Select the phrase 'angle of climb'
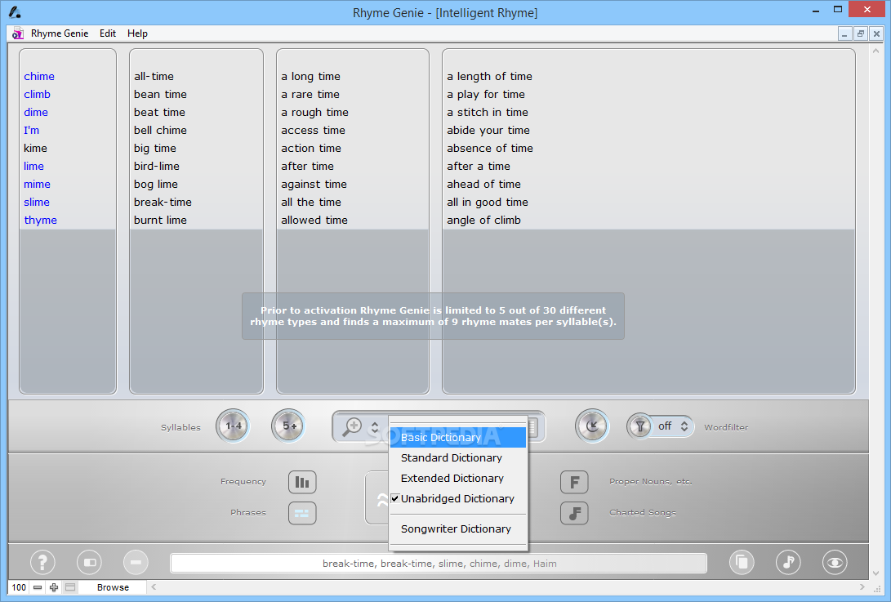The width and height of the screenshot is (891, 602). [x=483, y=221]
